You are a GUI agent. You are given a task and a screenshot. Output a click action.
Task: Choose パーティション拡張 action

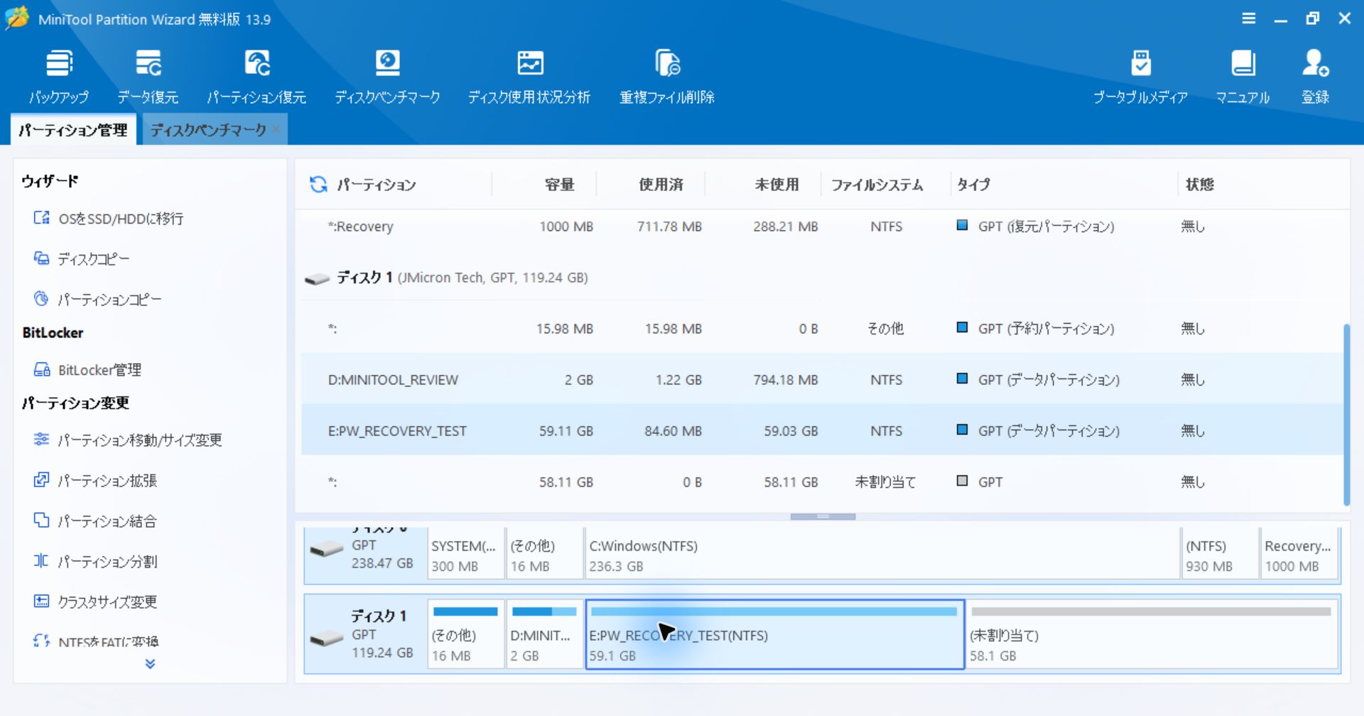95,480
